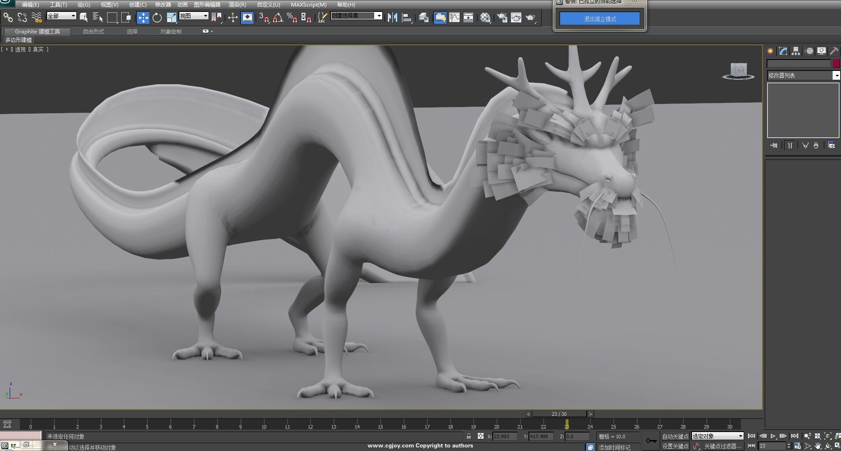Toggle Angle Snap in main toolbar

[x=278, y=18]
